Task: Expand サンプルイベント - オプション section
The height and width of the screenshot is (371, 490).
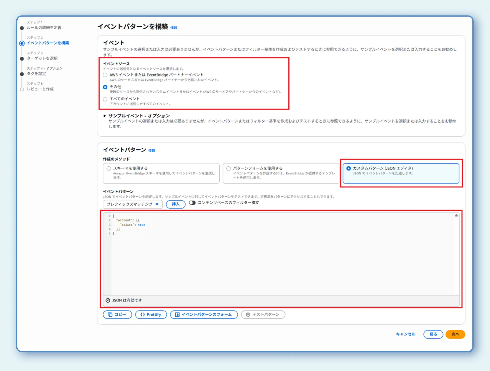Action: tap(105, 116)
